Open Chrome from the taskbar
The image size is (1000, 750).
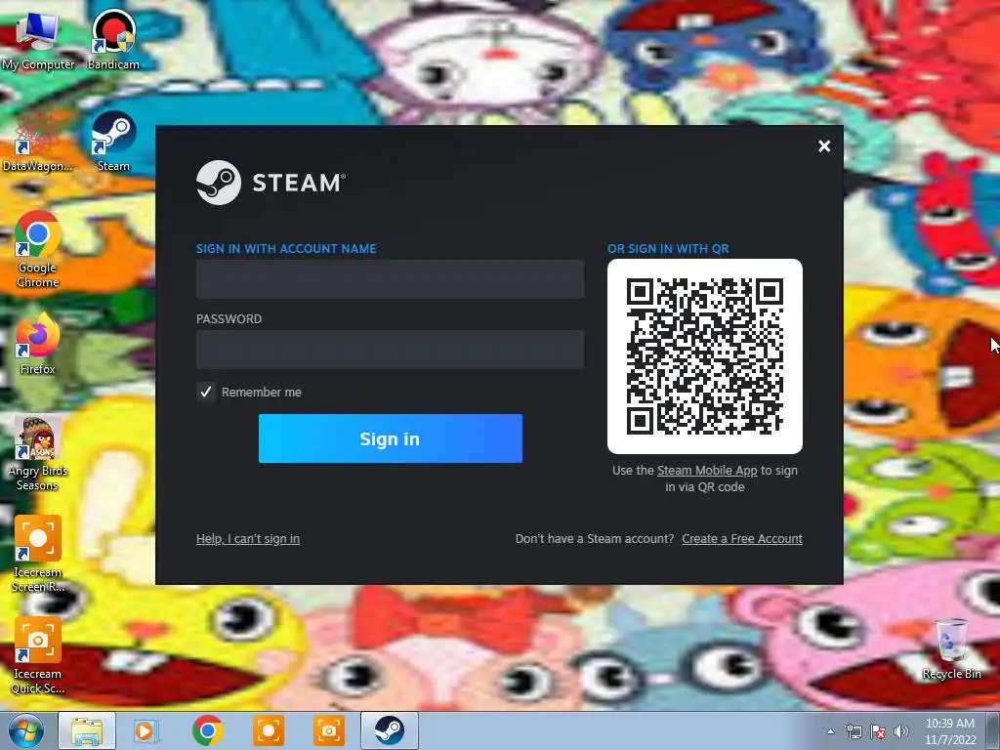pyautogui.click(x=207, y=730)
